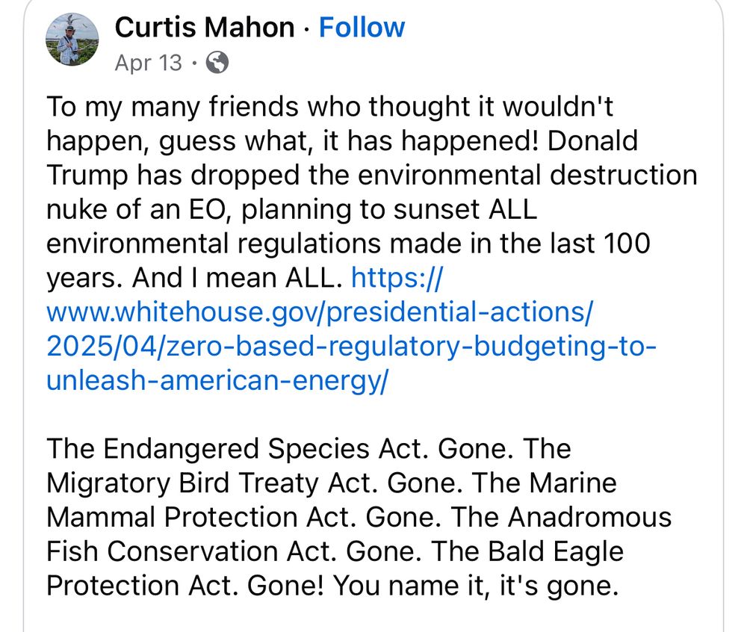Click the zero-based-regulatory-budgeting-to- link line

[352, 346]
